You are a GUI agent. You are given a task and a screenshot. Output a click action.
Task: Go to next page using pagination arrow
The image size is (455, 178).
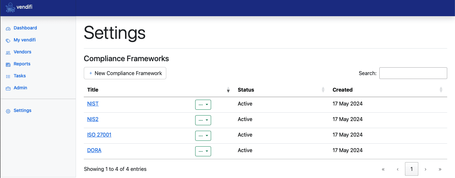(425, 169)
